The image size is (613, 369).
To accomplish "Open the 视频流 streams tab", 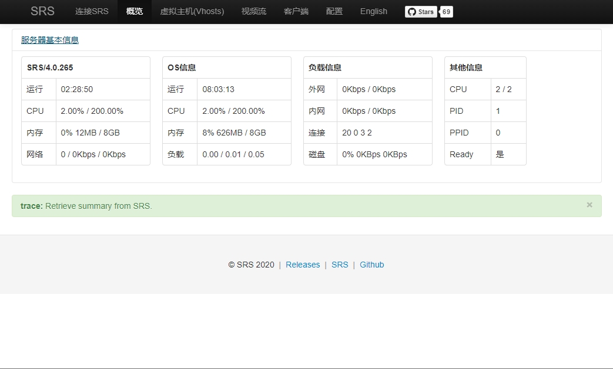I will pos(253,11).
